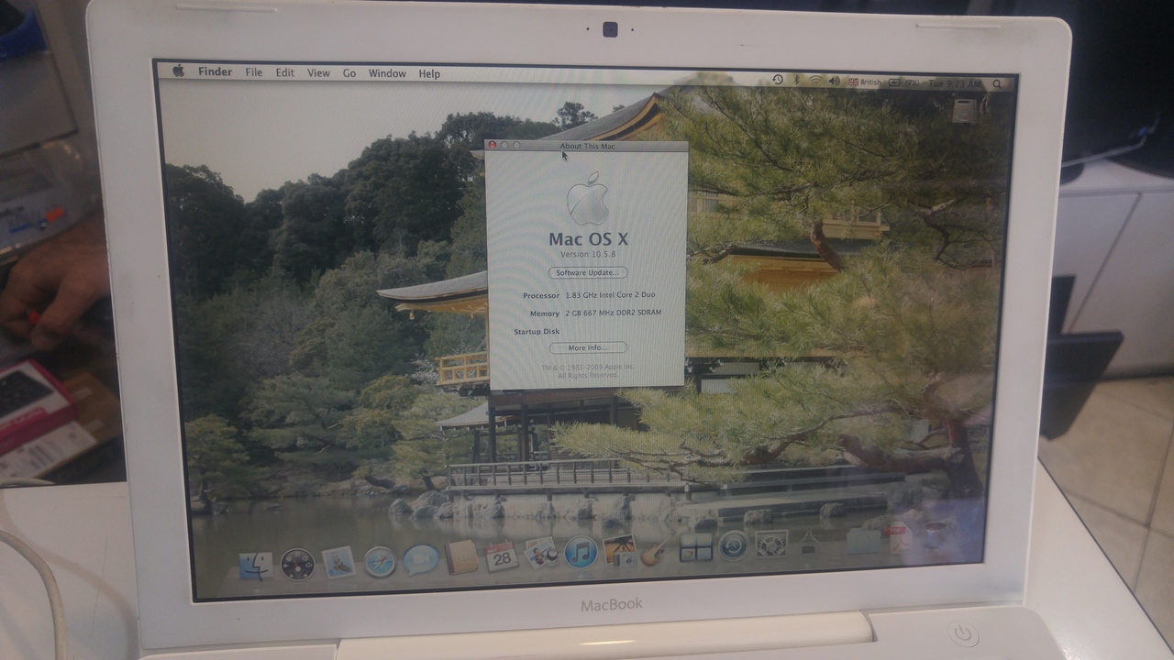The image size is (1174, 660).
Task: Click Software Update button
Action: tap(588, 272)
